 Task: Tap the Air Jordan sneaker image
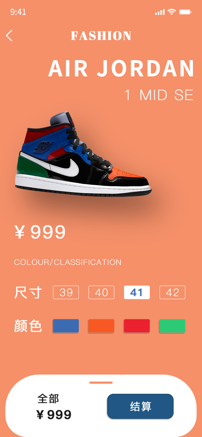coord(83,154)
